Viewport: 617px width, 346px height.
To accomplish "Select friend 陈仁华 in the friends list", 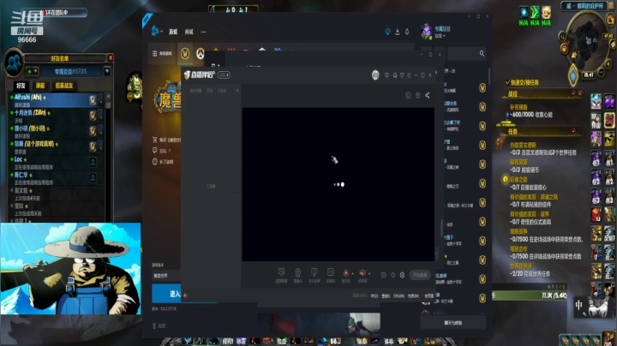I will [56, 178].
